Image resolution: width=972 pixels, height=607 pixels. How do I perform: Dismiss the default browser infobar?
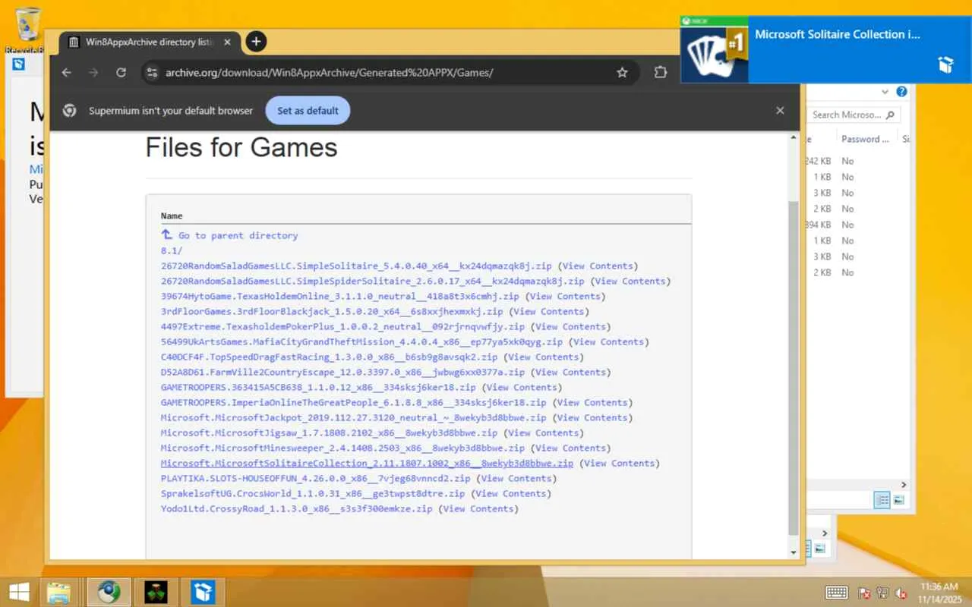click(780, 110)
